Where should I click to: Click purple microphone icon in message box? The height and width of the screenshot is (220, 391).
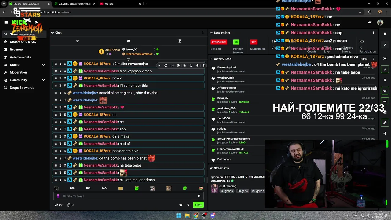pyautogui.click(x=58, y=196)
